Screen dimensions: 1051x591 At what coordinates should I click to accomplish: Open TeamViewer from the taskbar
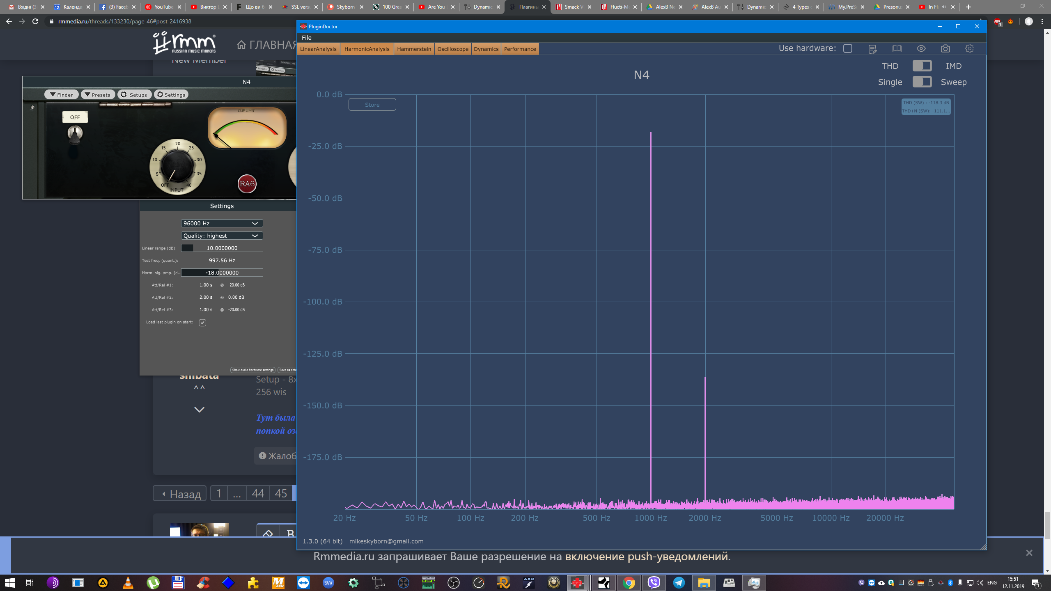coord(303,582)
